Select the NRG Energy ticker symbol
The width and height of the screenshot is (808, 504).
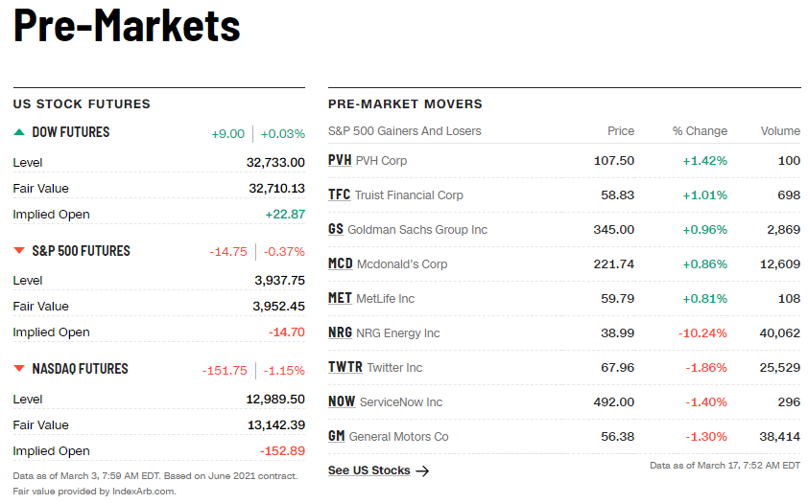click(x=340, y=332)
